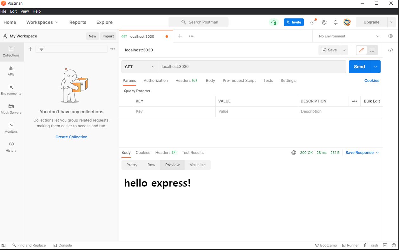399x250 pixels.
Task: Open the APIs sidebar panel
Action: coord(11,71)
